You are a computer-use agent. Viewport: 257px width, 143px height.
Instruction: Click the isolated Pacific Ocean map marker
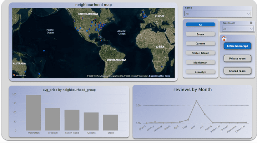[x=44, y=51]
